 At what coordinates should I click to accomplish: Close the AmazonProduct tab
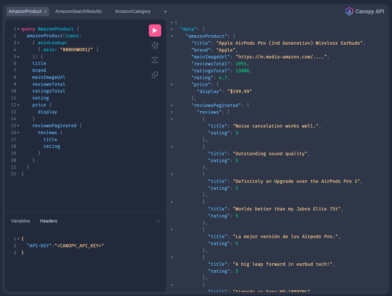[x=45, y=12]
